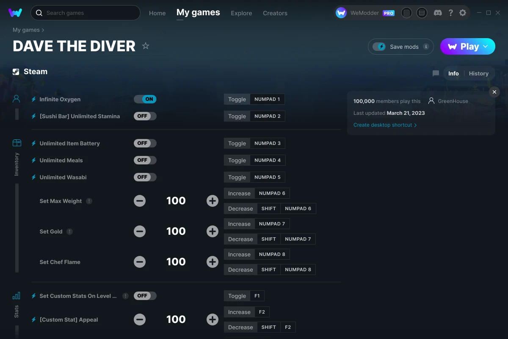Click NUMPAD 6 Increase hotkey for Max Weight
The height and width of the screenshot is (339, 508).
[x=272, y=193]
